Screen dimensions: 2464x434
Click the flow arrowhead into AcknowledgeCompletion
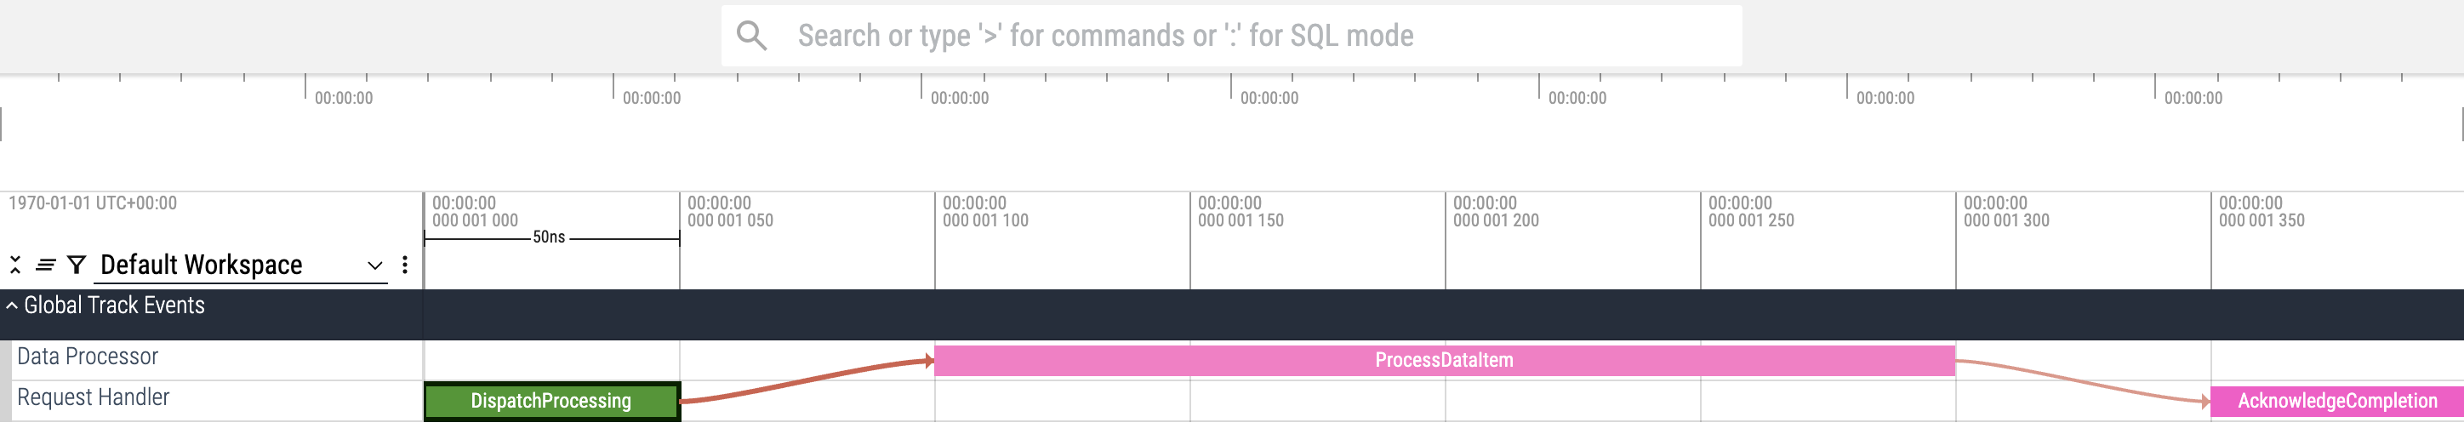pyautogui.click(x=2205, y=402)
